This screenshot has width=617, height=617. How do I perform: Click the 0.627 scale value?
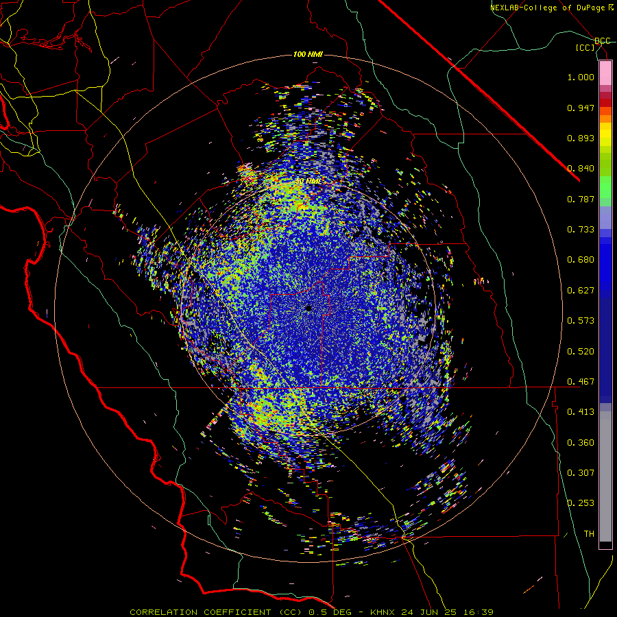(581, 291)
